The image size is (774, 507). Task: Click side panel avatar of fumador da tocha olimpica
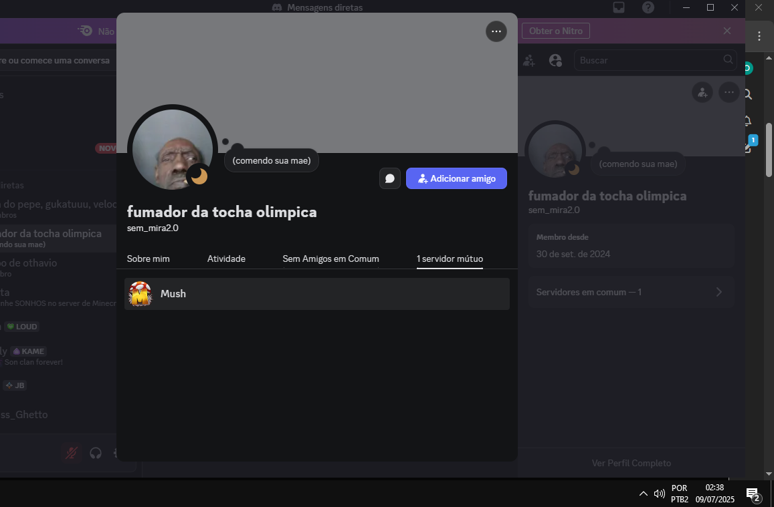555,151
